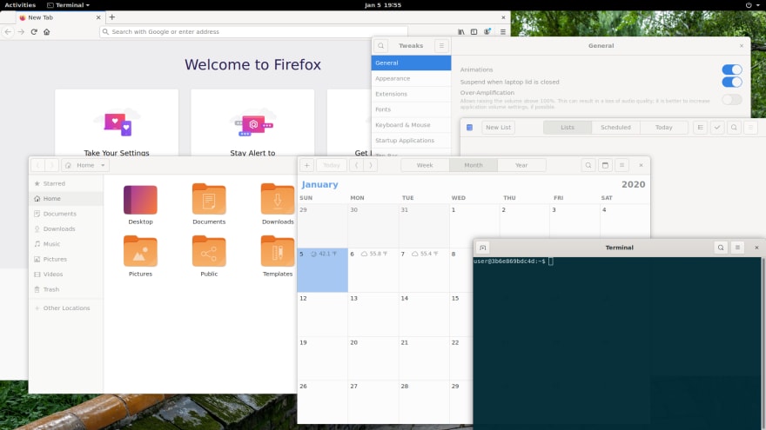Go back in Files window
This screenshot has height=430, width=766.
[x=38, y=165]
